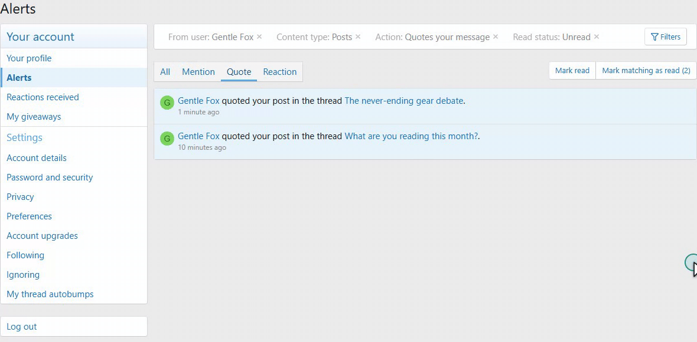Click the 10 minutes ago timestamp
The width and height of the screenshot is (697, 342).
tap(202, 148)
